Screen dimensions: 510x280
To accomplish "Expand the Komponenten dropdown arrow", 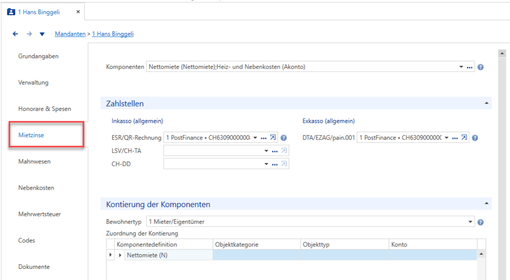I will (461, 67).
